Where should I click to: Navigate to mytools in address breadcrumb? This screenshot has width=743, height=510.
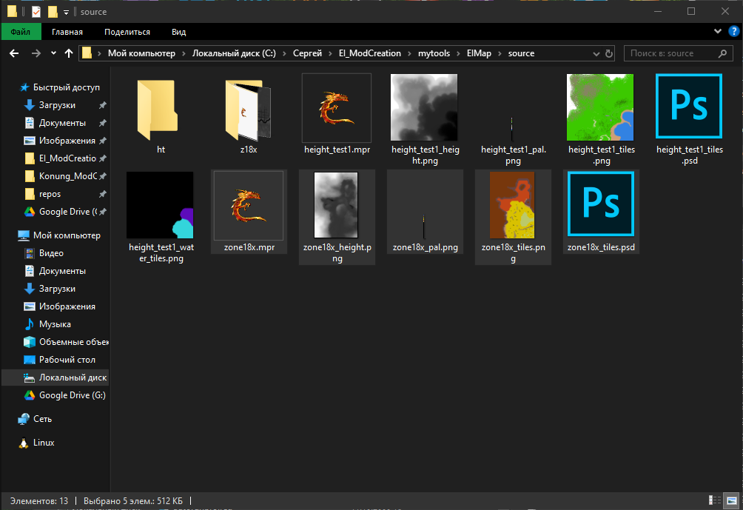click(x=434, y=53)
